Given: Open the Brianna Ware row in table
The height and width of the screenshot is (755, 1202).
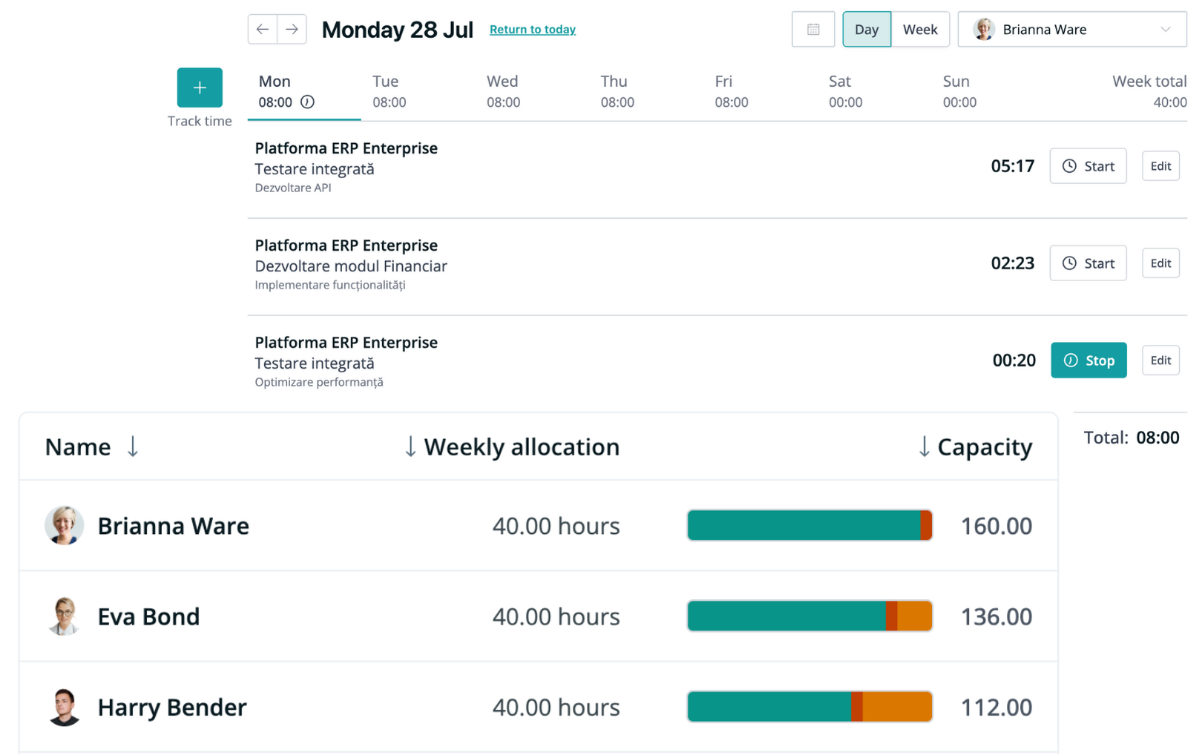Looking at the screenshot, I should click(174, 526).
